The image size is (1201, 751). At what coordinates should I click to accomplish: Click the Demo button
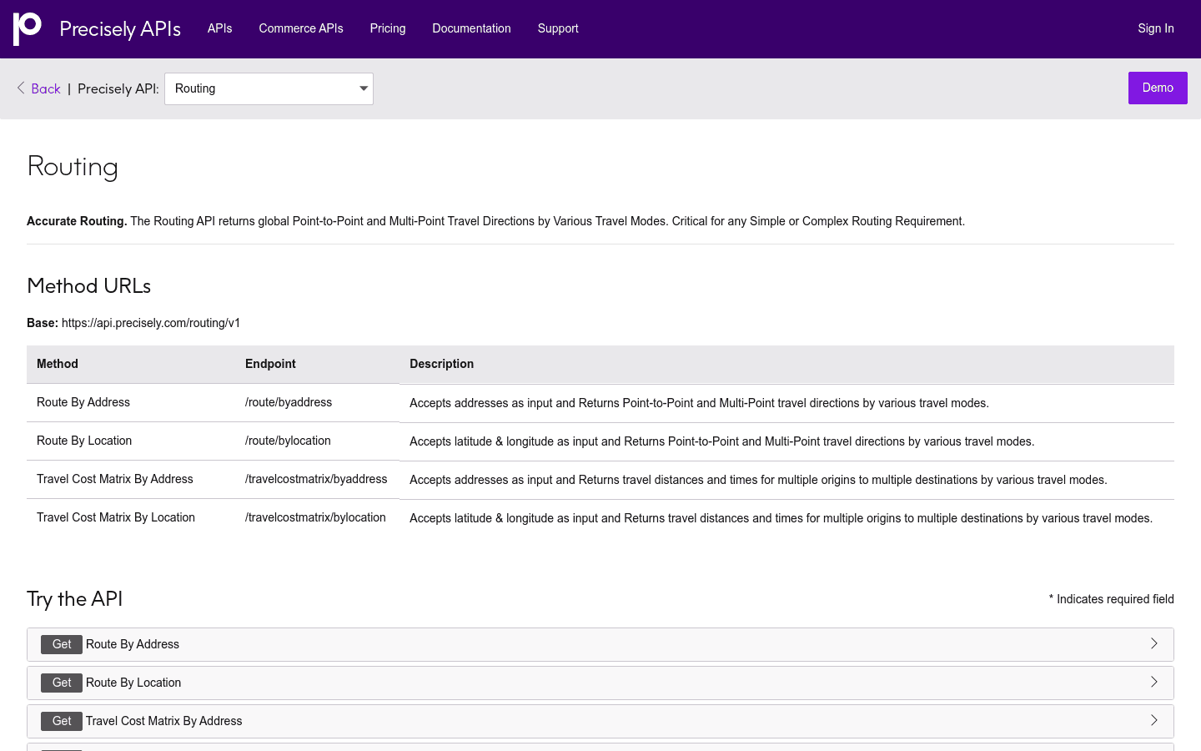[x=1158, y=88]
